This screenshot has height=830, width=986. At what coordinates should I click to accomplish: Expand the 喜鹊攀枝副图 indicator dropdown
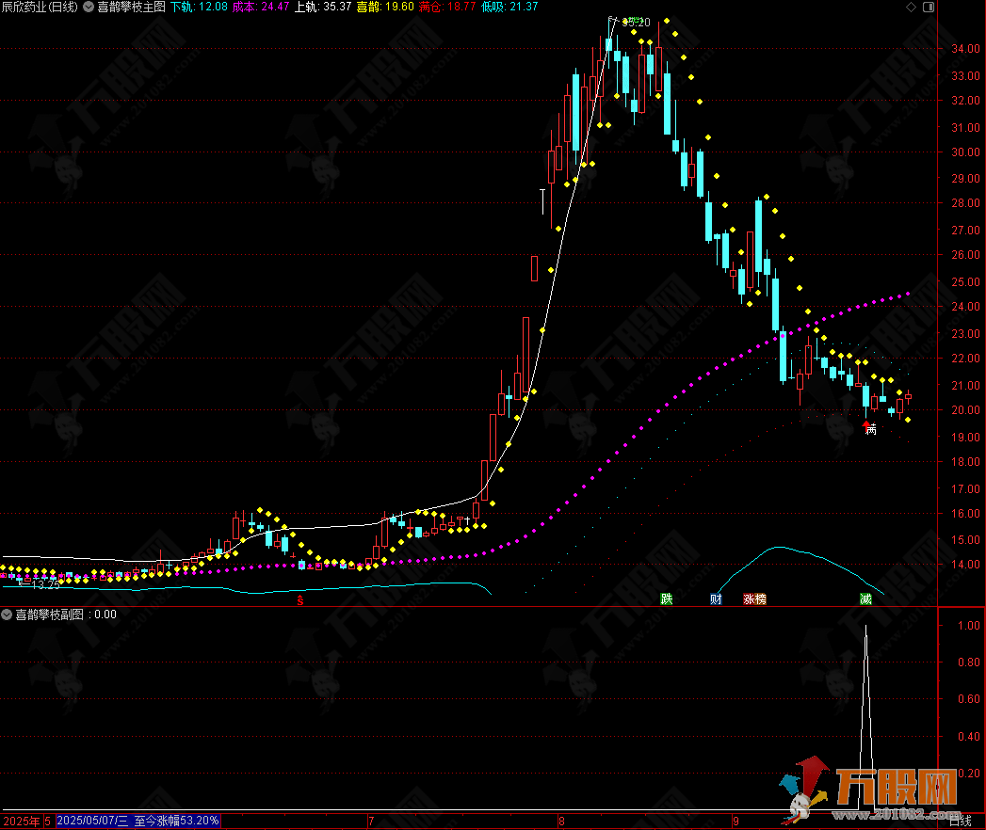(8, 615)
